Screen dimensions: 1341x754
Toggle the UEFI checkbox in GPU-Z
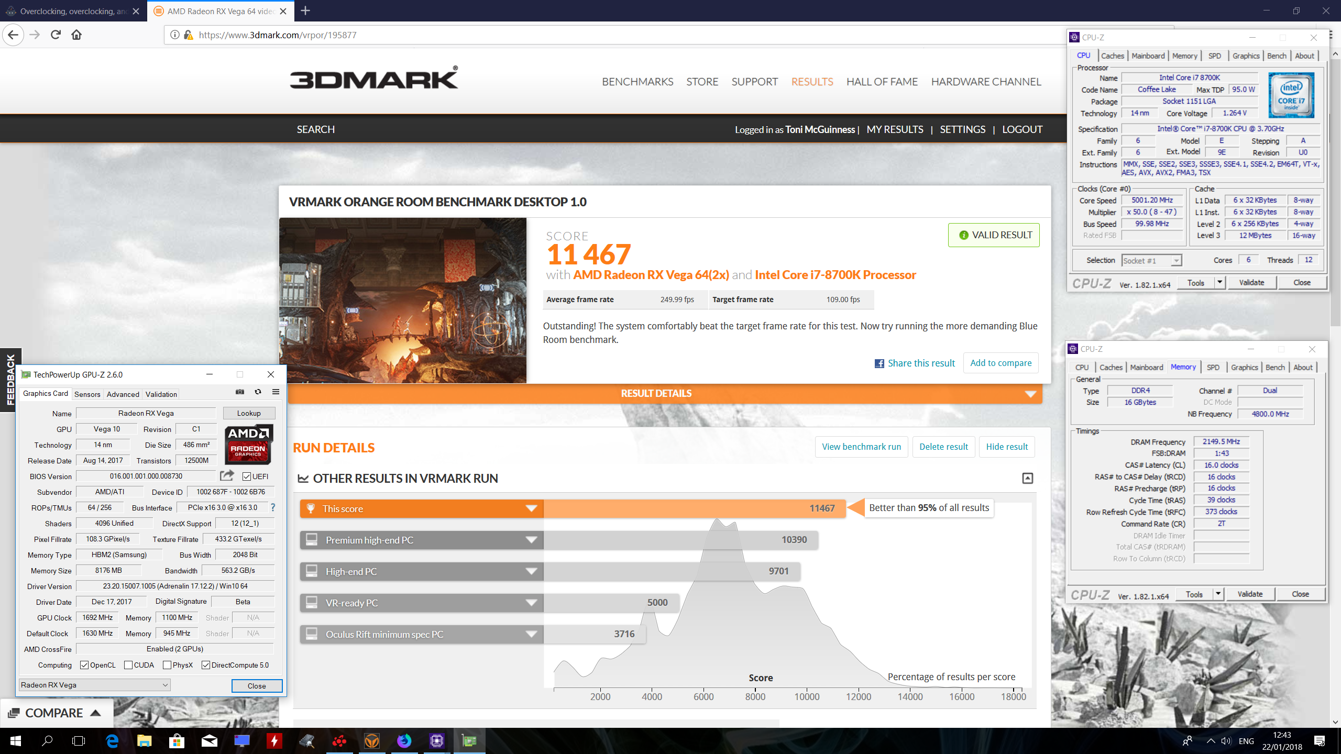[246, 476]
